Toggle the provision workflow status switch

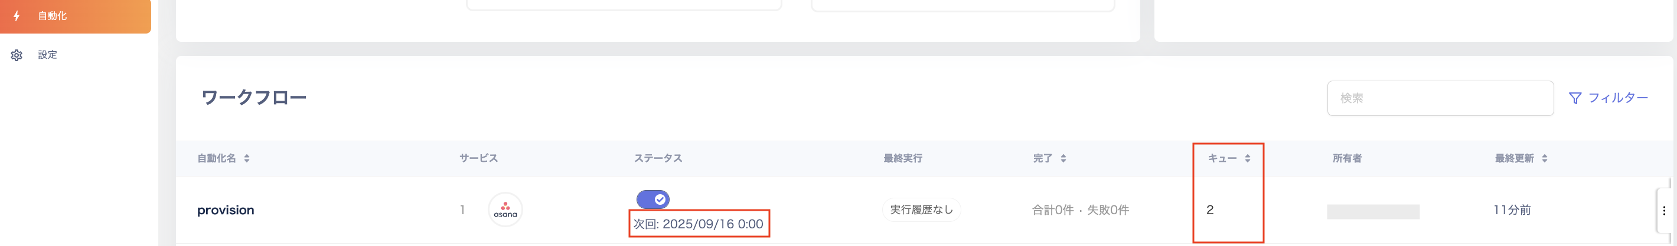tap(652, 200)
